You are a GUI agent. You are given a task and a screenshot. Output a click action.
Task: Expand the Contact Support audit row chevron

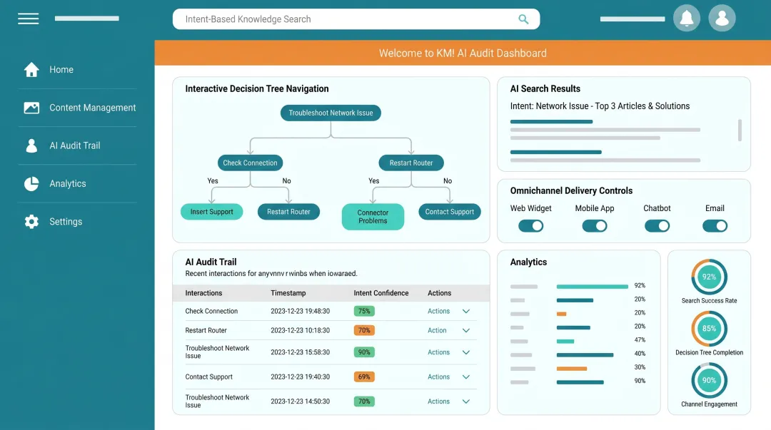pos(466,377)
